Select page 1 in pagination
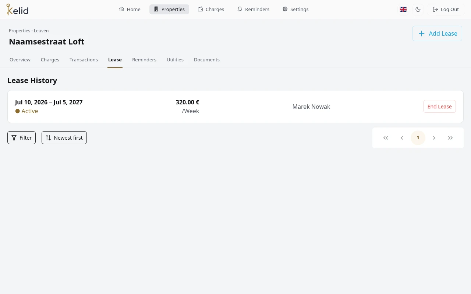Viewport: 471px width, 294px height. [418, 138]
